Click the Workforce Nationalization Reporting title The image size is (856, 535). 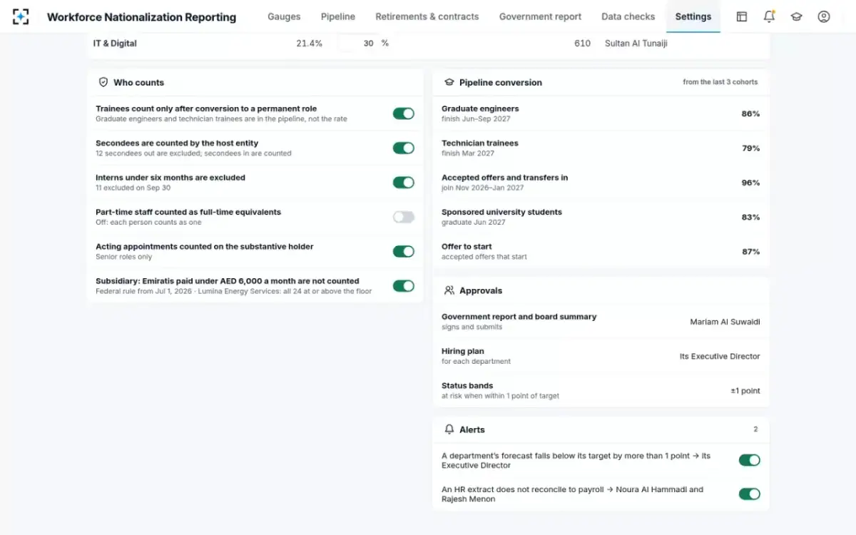point(141,16)
